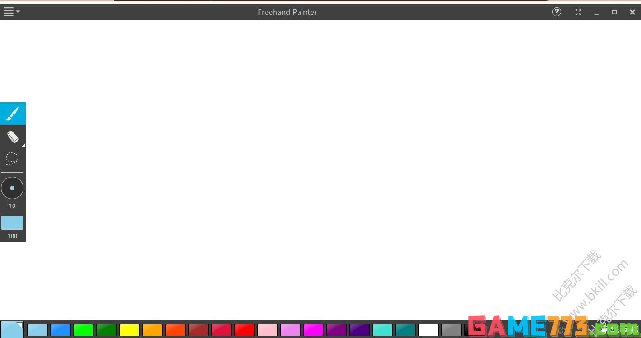
Task: Pick the white swatch
Action: click(x=428, y=330)
